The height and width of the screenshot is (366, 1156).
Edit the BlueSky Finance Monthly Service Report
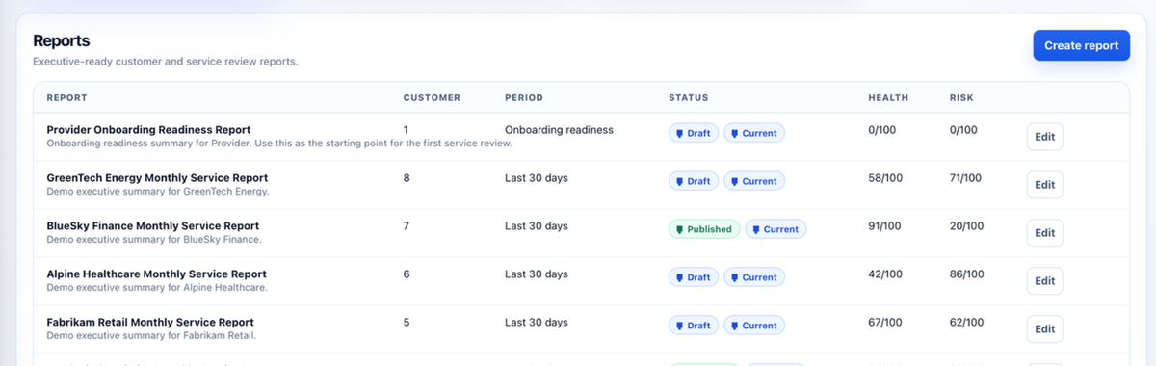pos(1044,233)
